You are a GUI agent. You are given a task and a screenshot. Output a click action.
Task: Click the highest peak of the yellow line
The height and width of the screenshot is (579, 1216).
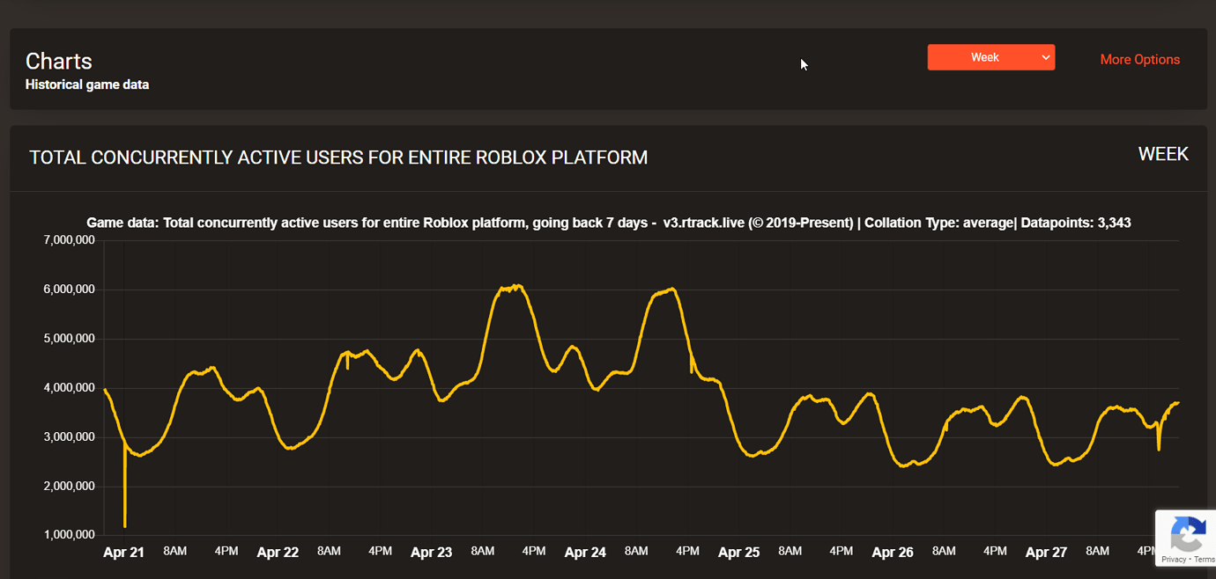(x=518, y=285)
